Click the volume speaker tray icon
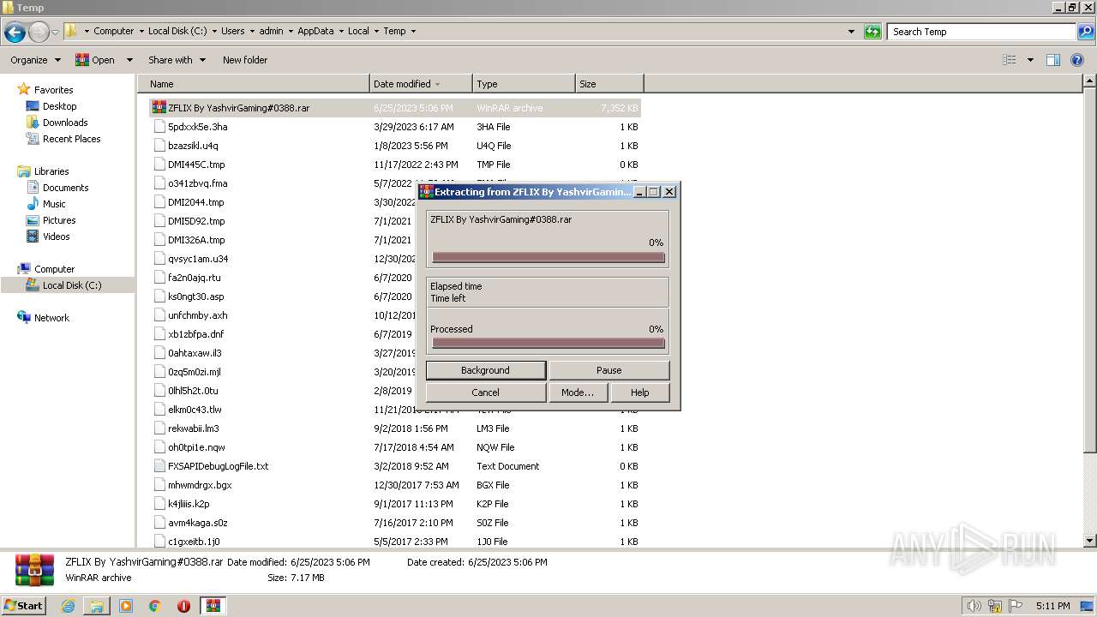 (x=974, y=606)
